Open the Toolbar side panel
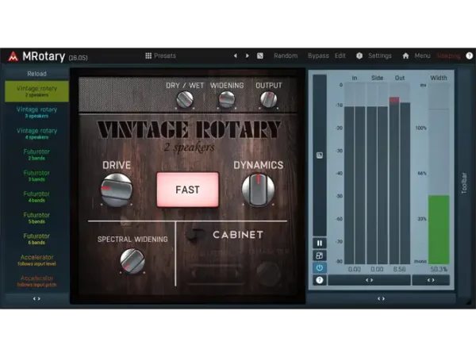This screenshot has width=476, height=357. [x=464, y=183]
